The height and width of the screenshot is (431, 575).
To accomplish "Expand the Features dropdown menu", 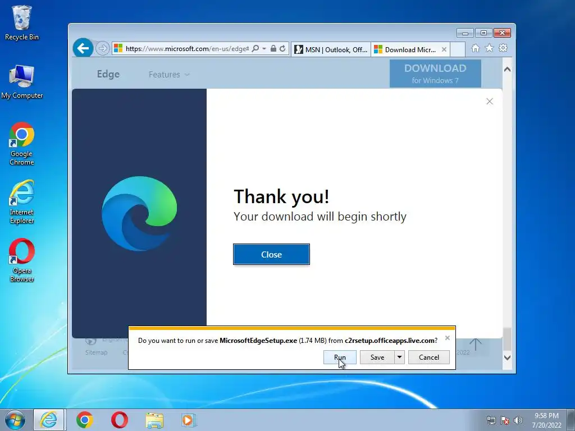I will [169, 75].
